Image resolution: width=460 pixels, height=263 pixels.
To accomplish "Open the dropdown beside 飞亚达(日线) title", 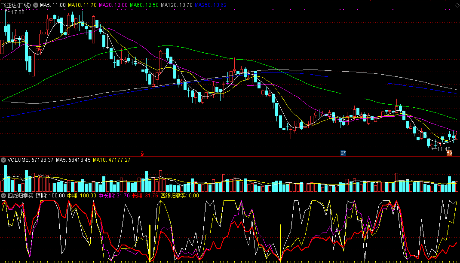I will coord(36,5).
